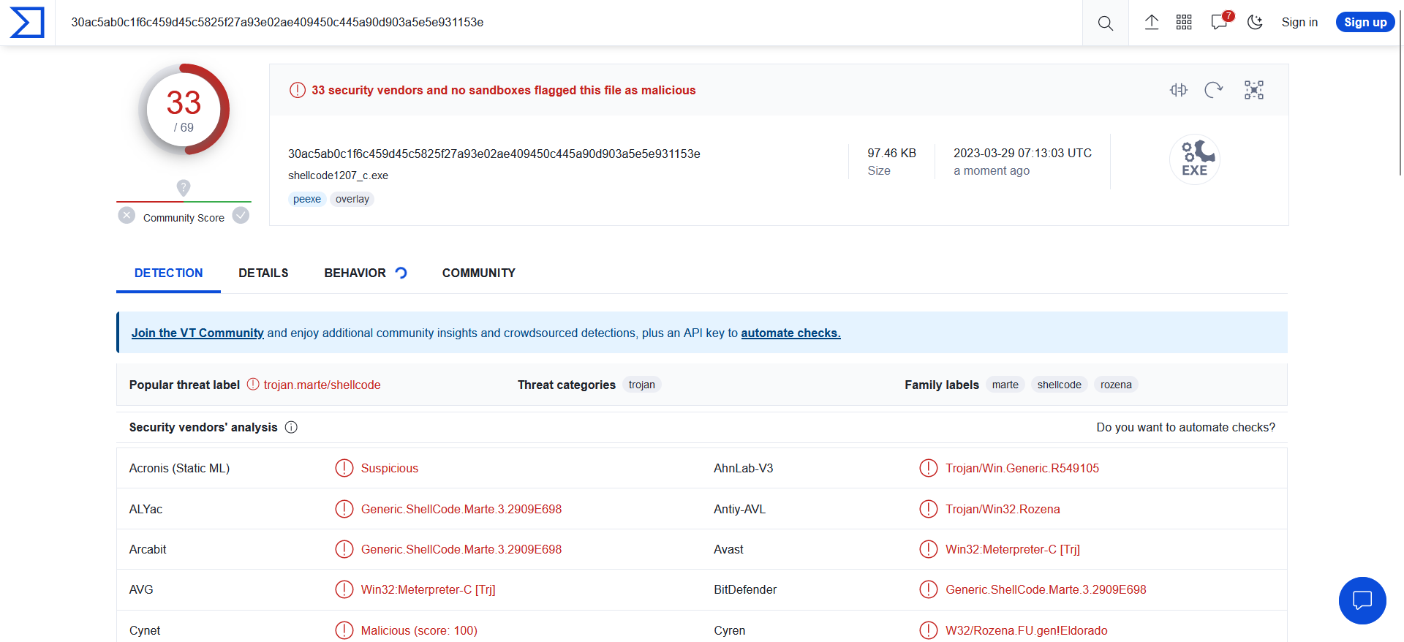Open the apps grid icon
Screen dimensions: 1404x642
tap(1184, 22)
